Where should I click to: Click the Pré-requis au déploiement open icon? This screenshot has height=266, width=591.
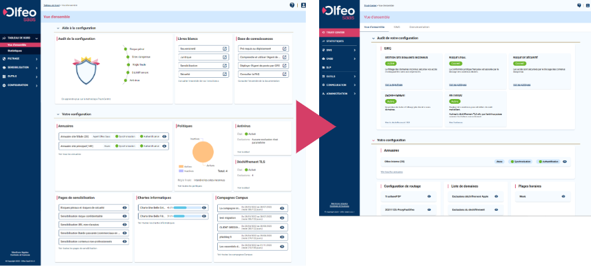tap(285, 49)
